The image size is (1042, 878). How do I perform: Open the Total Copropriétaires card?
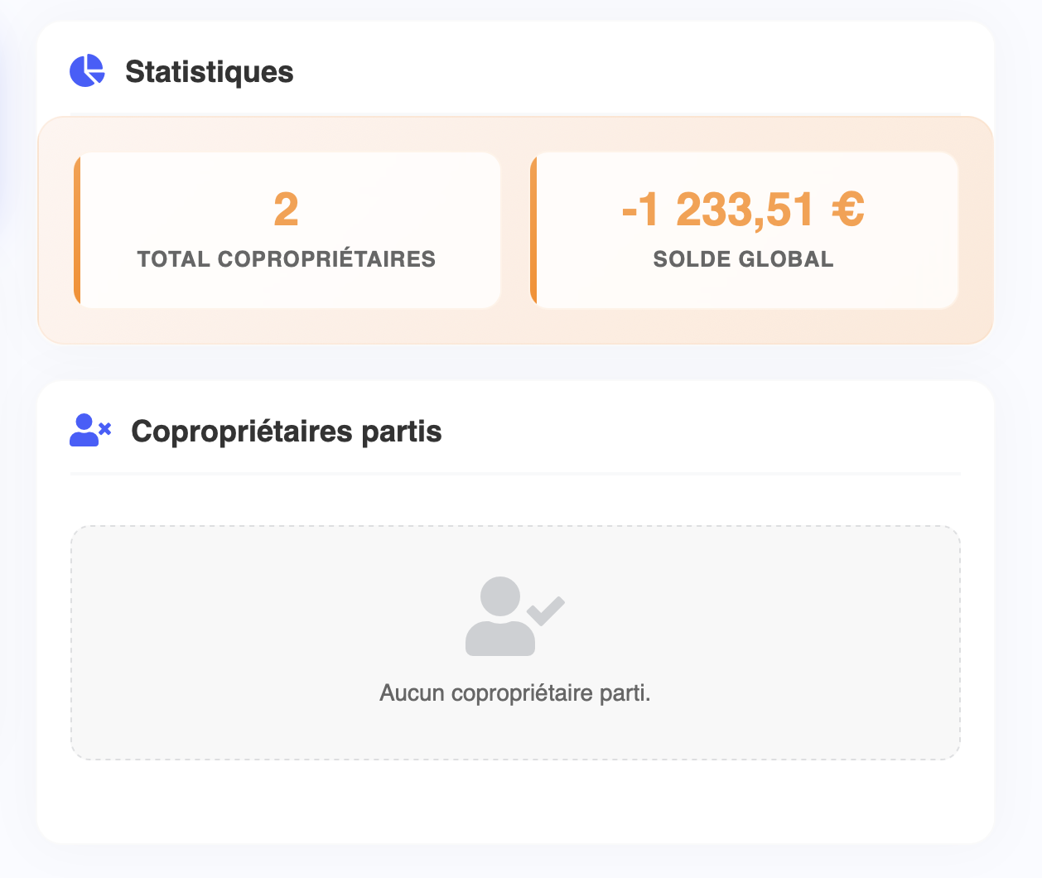(x=287, y=230)
